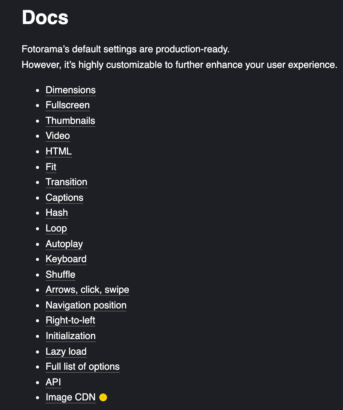Go to the Autoplay docs page
343x410 pixels.
coord(64,244)
